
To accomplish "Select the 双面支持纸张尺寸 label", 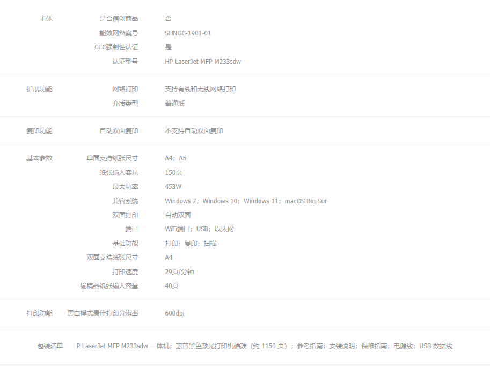I will (112, 258).
